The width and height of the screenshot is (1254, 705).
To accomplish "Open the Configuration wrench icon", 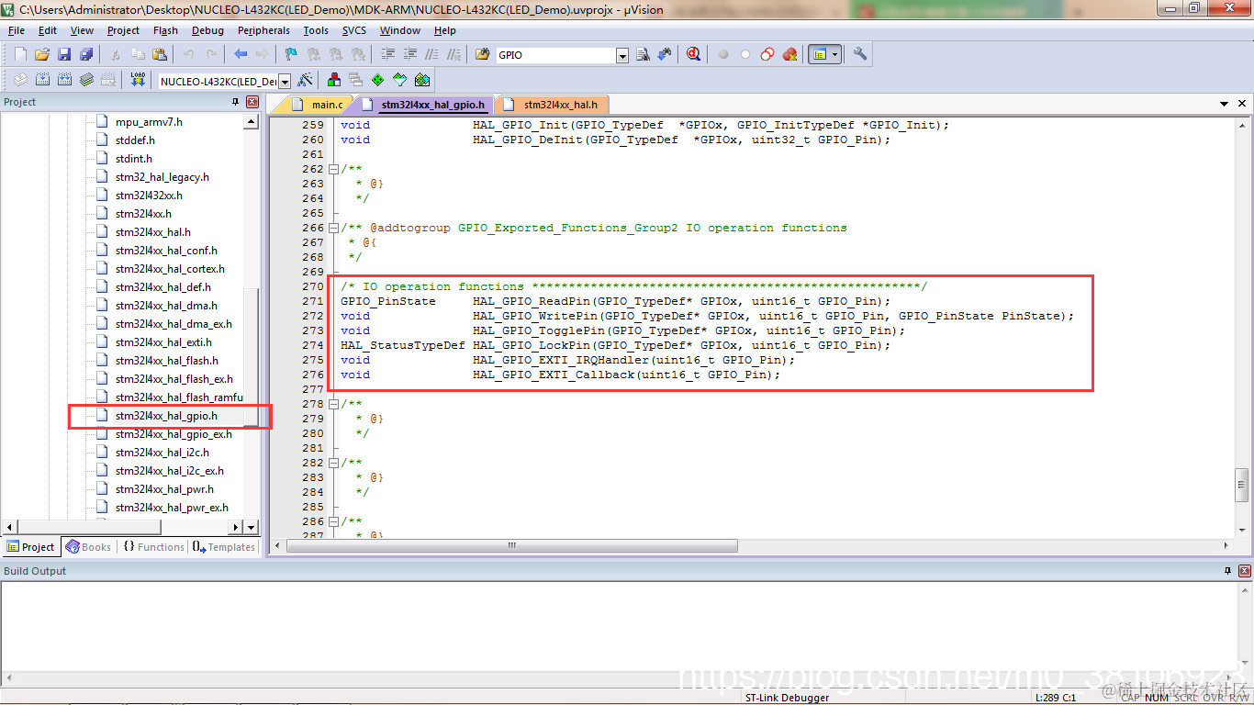I will click(x=860, y=54).
